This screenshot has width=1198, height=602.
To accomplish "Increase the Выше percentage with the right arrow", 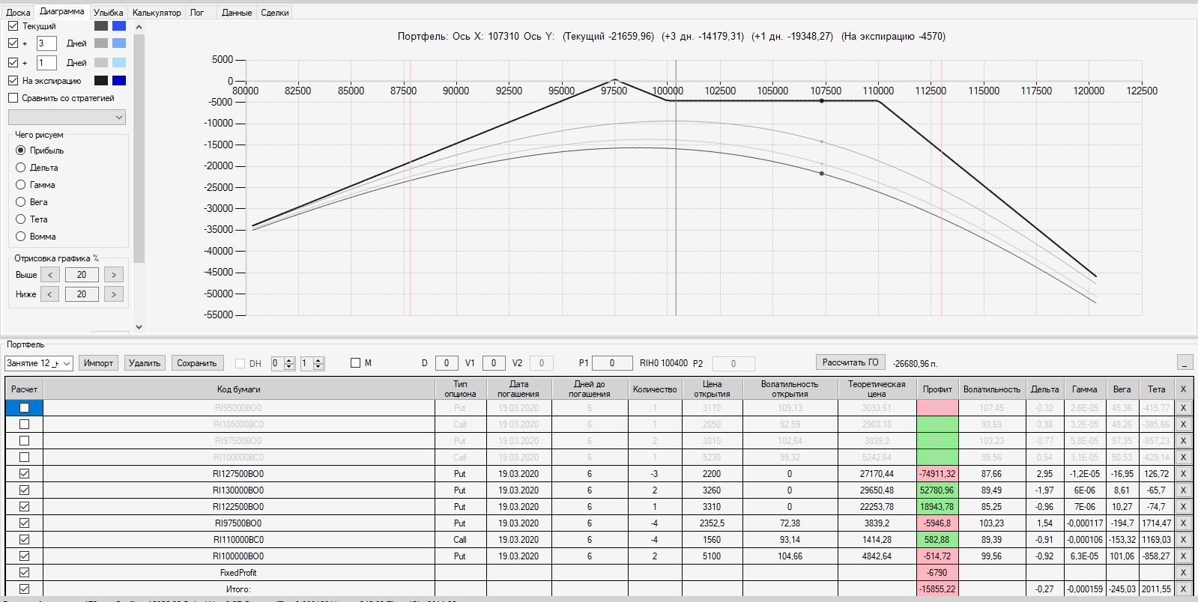I will tap(114, 275).
